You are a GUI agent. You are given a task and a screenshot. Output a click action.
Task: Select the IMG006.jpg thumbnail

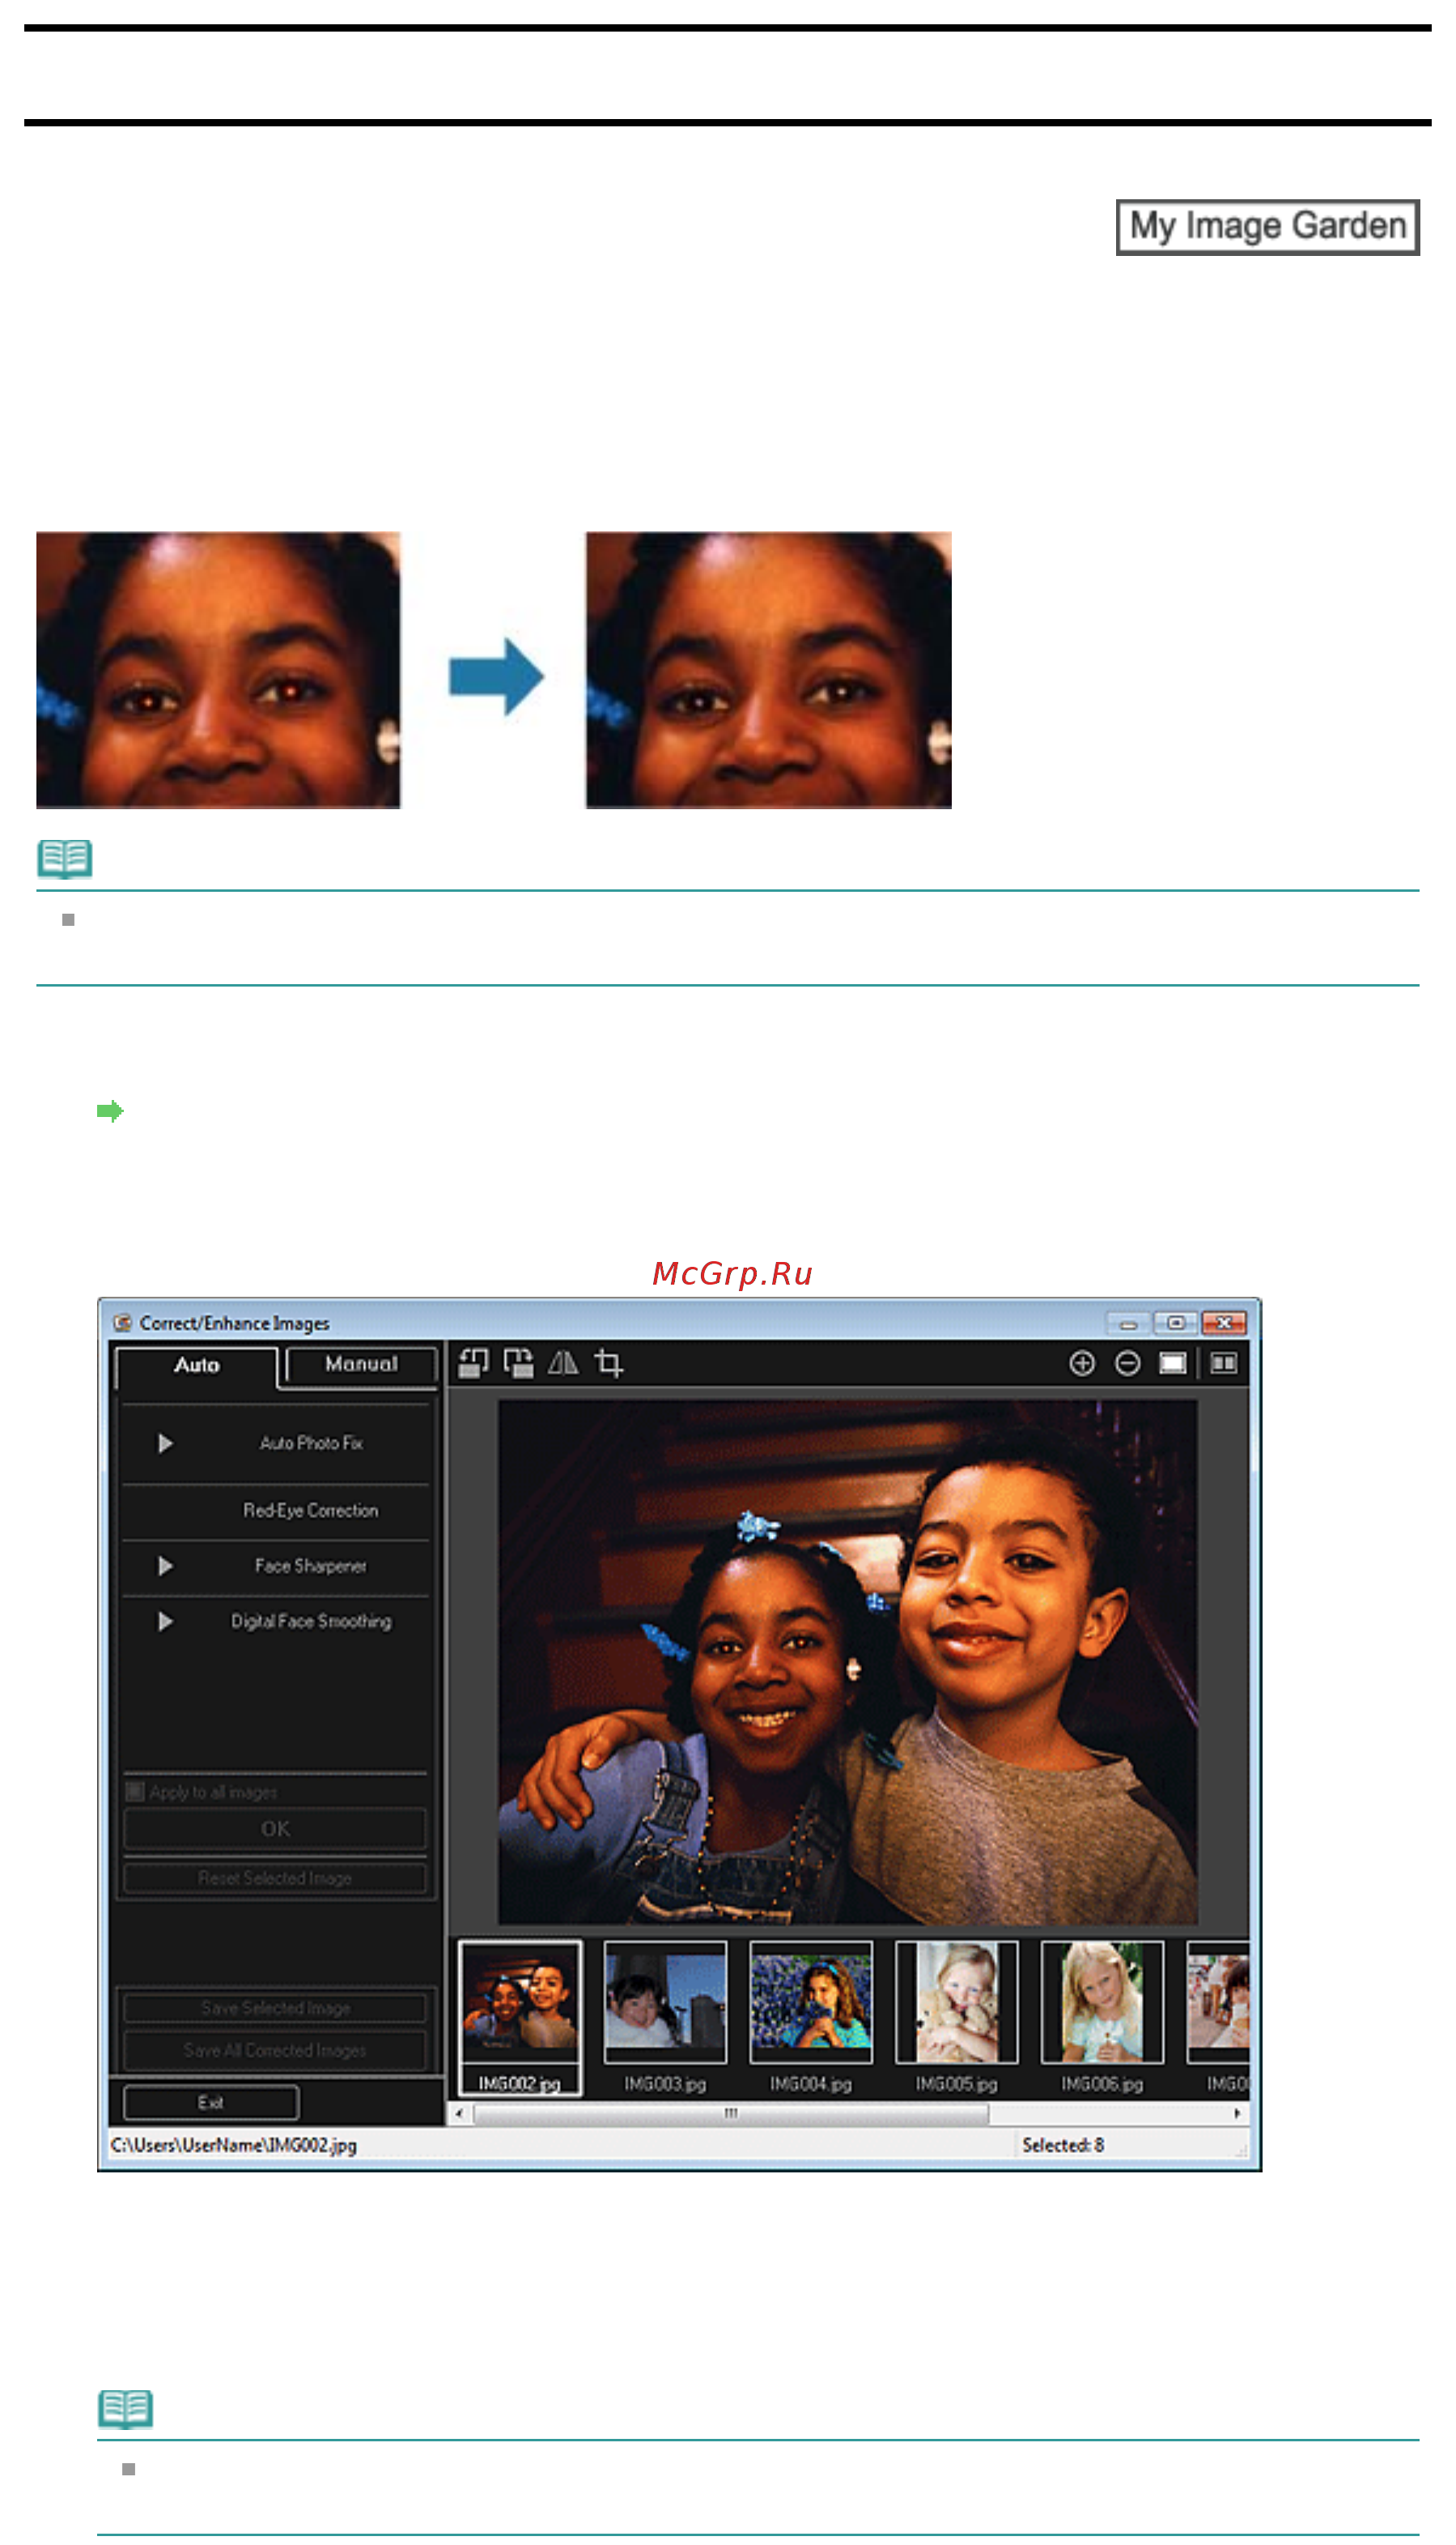coord(1102,2002)
